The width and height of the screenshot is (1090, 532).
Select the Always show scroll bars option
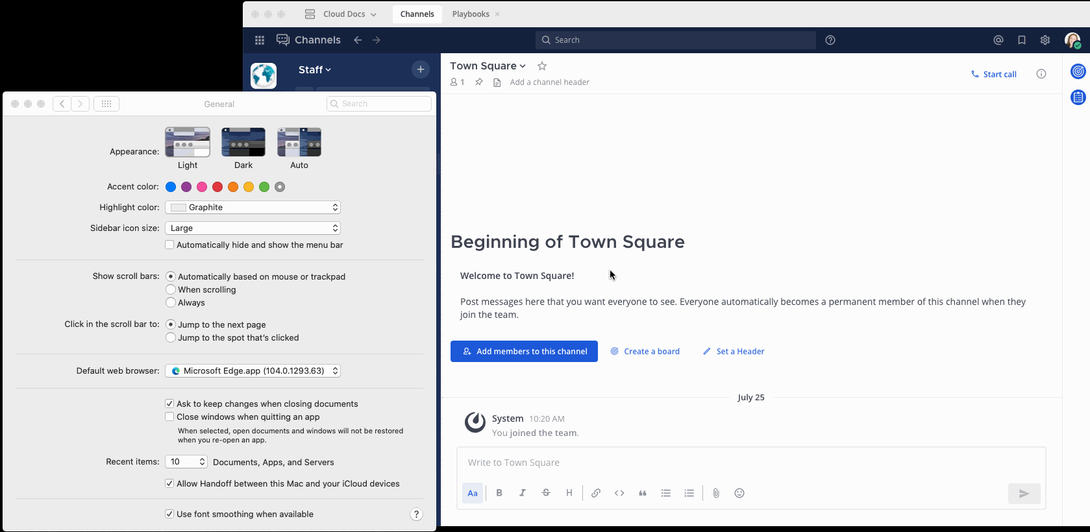[171, 303]
